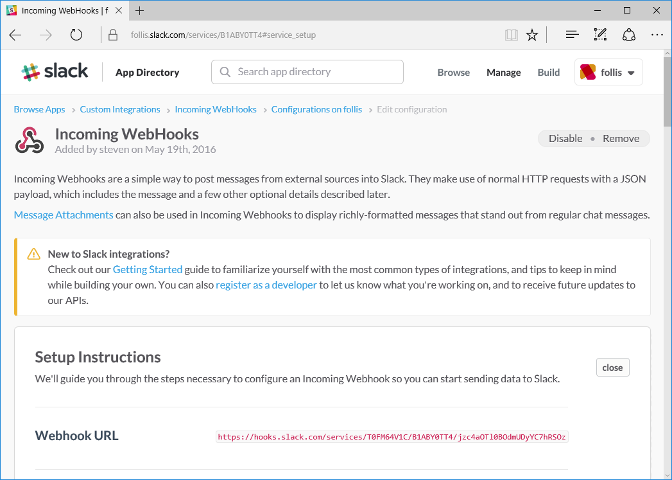The image size is (672, 480).
Task: Remove the Incoming WebHooks integration
Action: 621,139
